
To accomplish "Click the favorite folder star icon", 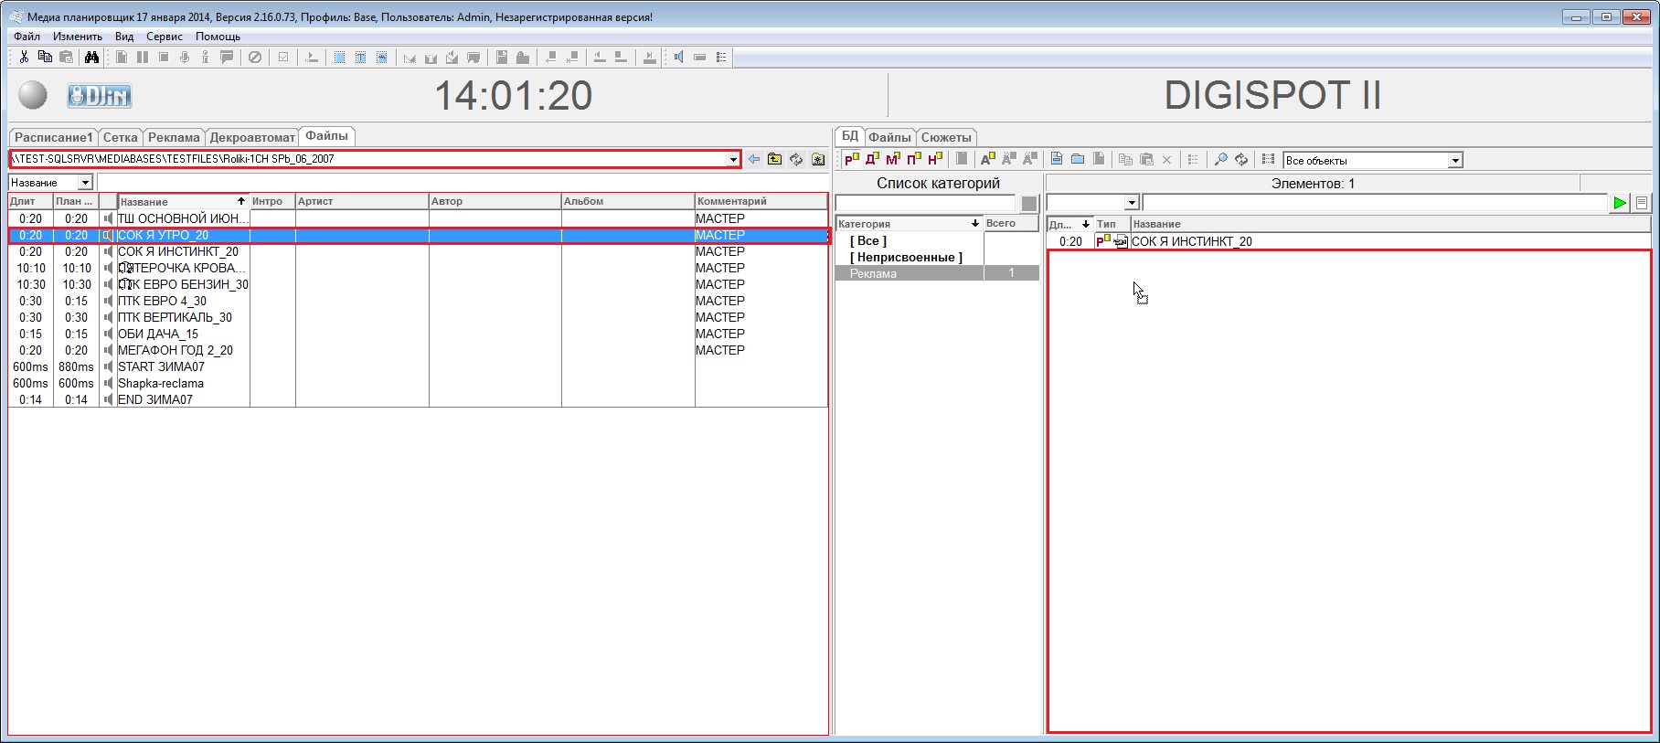I will 818,159.
